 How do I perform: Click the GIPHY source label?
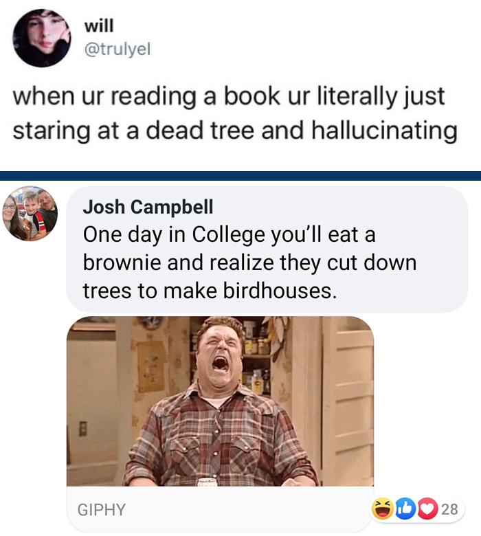point(102,509)
